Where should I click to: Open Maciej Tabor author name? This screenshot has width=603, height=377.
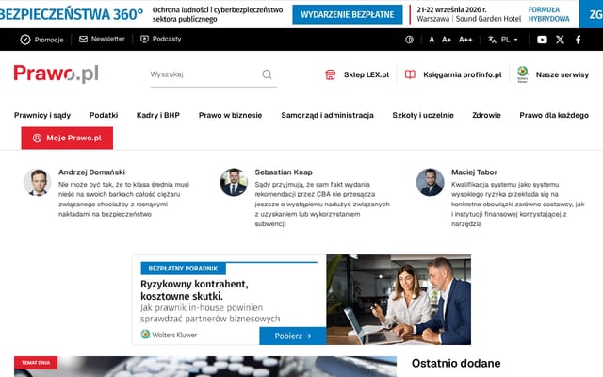474,172
